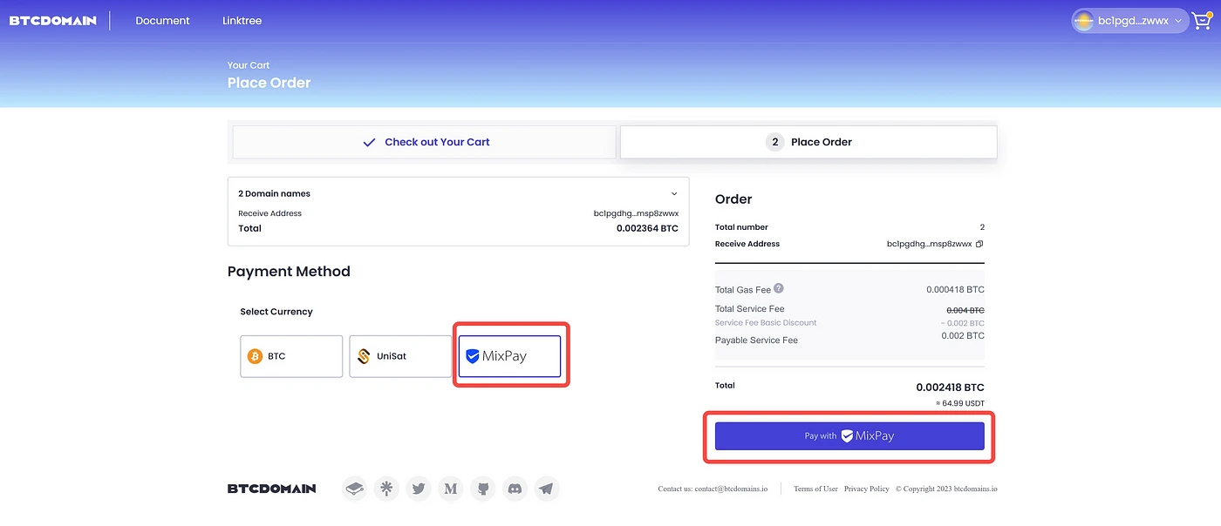Select BTC as payment currency
This screenshot has height=526, width=1221.
coord(291,356)
